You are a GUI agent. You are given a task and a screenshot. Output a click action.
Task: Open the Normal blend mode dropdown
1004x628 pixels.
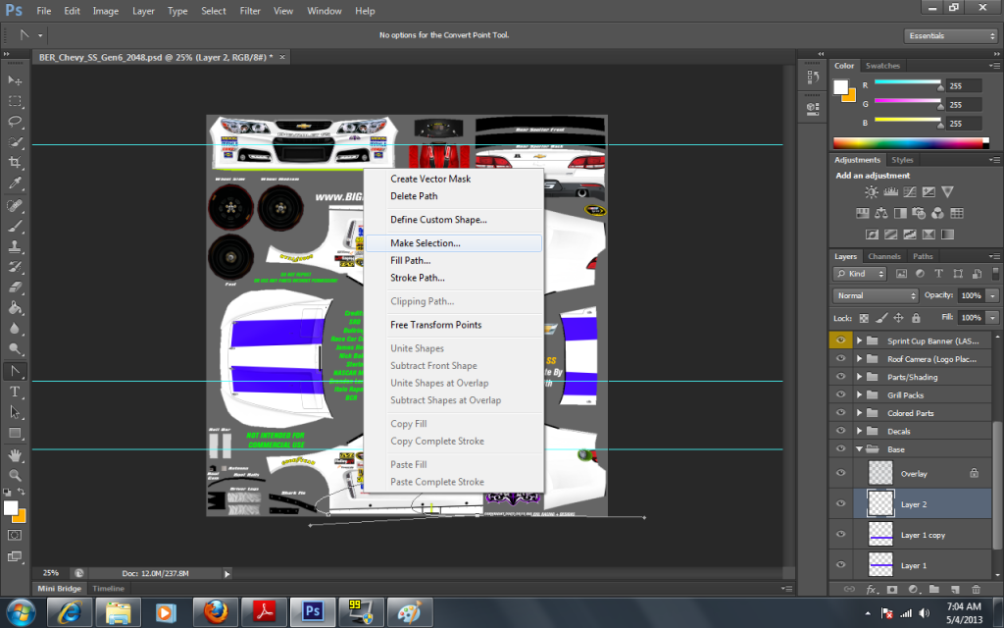(876, 295)
